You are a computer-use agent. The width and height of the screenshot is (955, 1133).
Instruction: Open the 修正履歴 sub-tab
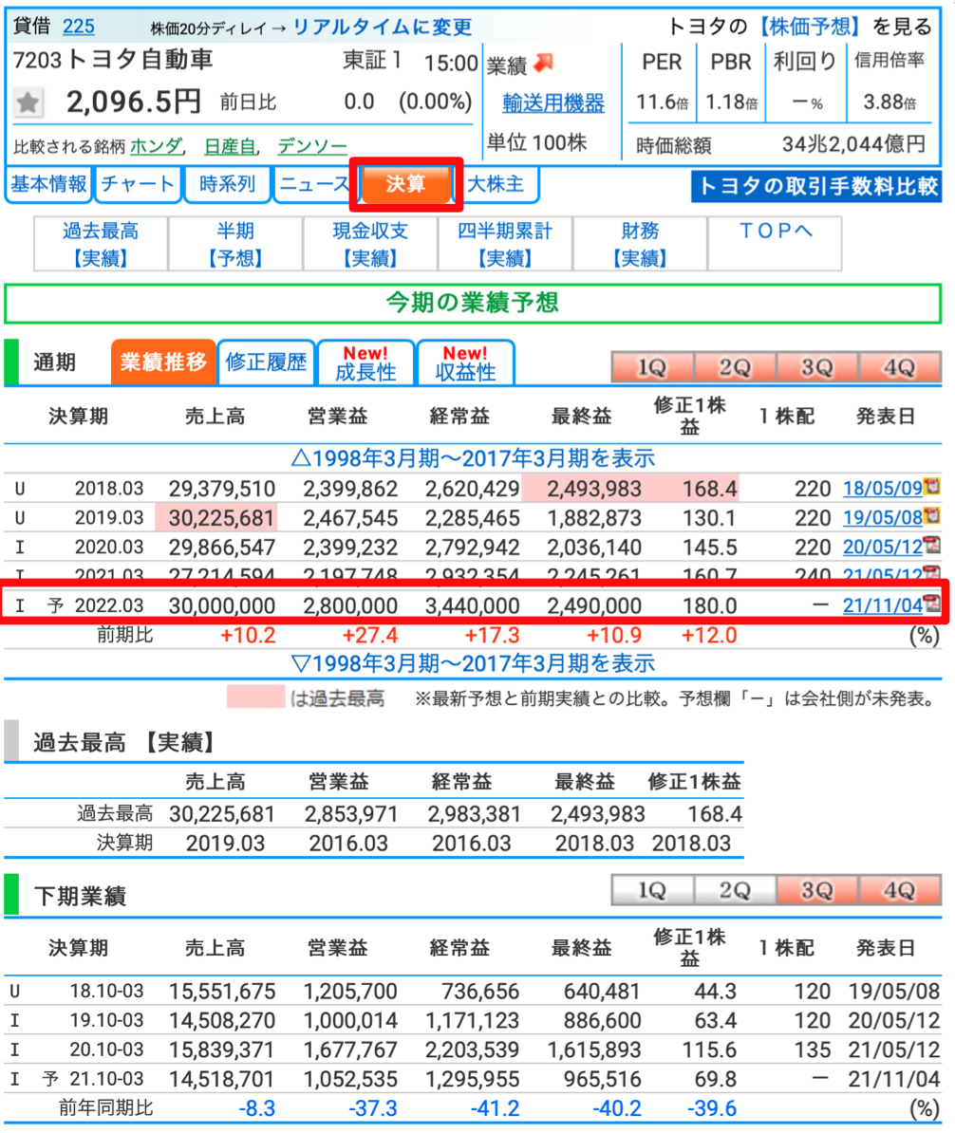click(x=266, y=362)
